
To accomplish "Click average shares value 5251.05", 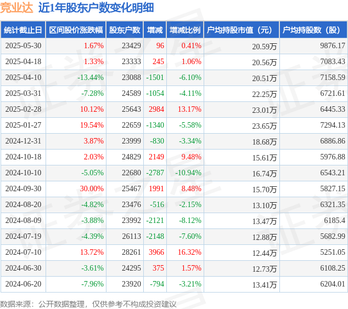I will [x=333, y=252].
